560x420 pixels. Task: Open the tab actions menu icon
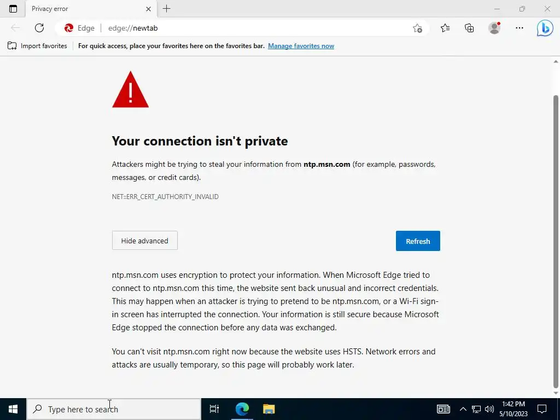(x=13, y=9)
